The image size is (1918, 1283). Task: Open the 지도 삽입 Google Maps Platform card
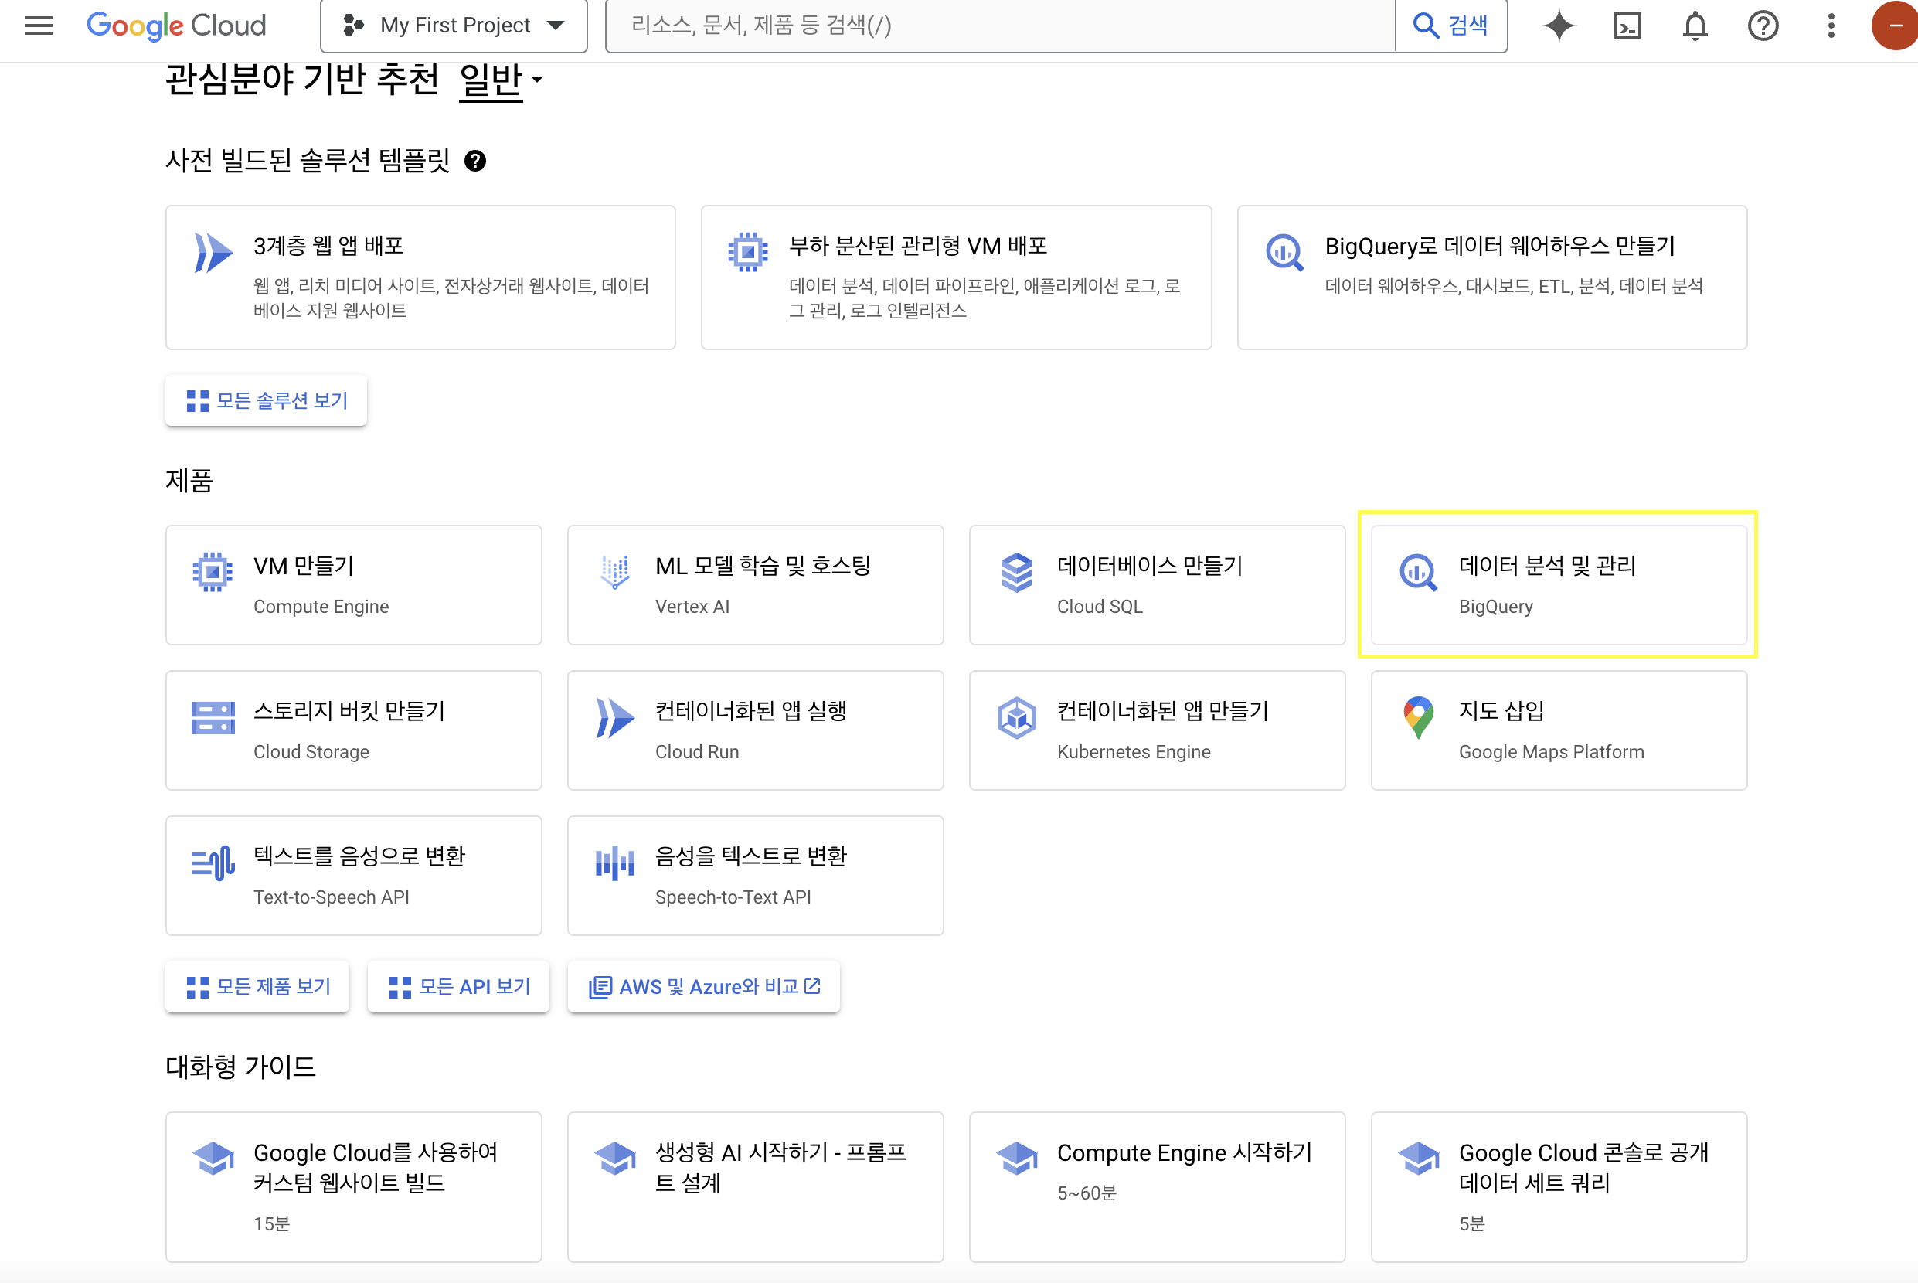pyautogui.click(x=1558, y=730)
